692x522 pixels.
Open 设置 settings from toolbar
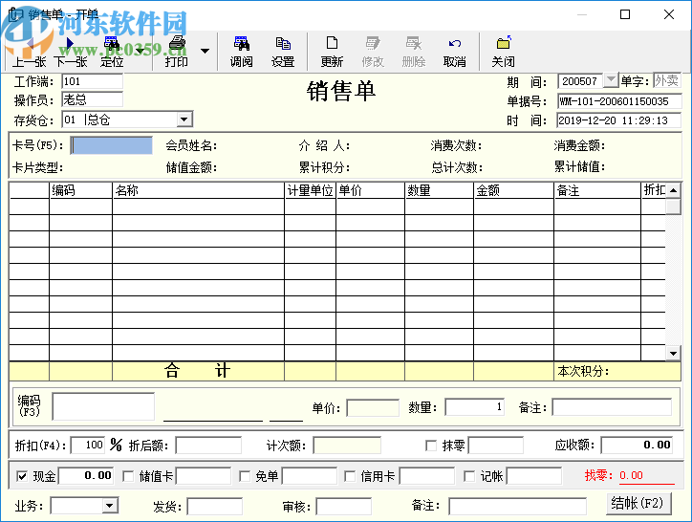coord(283,52)
